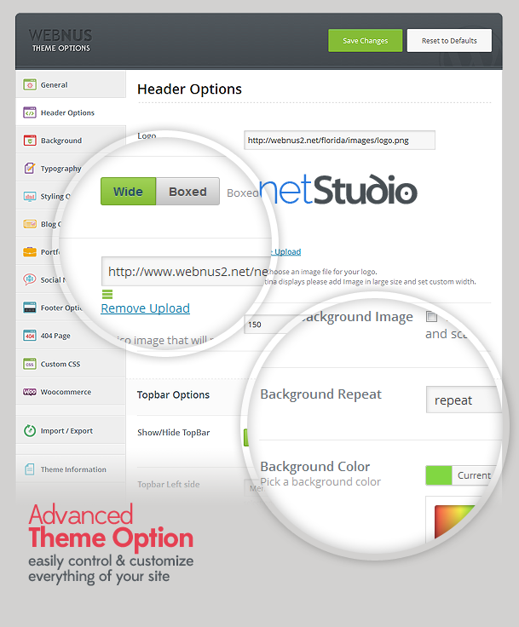Click the magnified webnus2.net URL field
Viewport: 519px width, 627px height.
pyautogui.click(x=186, y=272)
